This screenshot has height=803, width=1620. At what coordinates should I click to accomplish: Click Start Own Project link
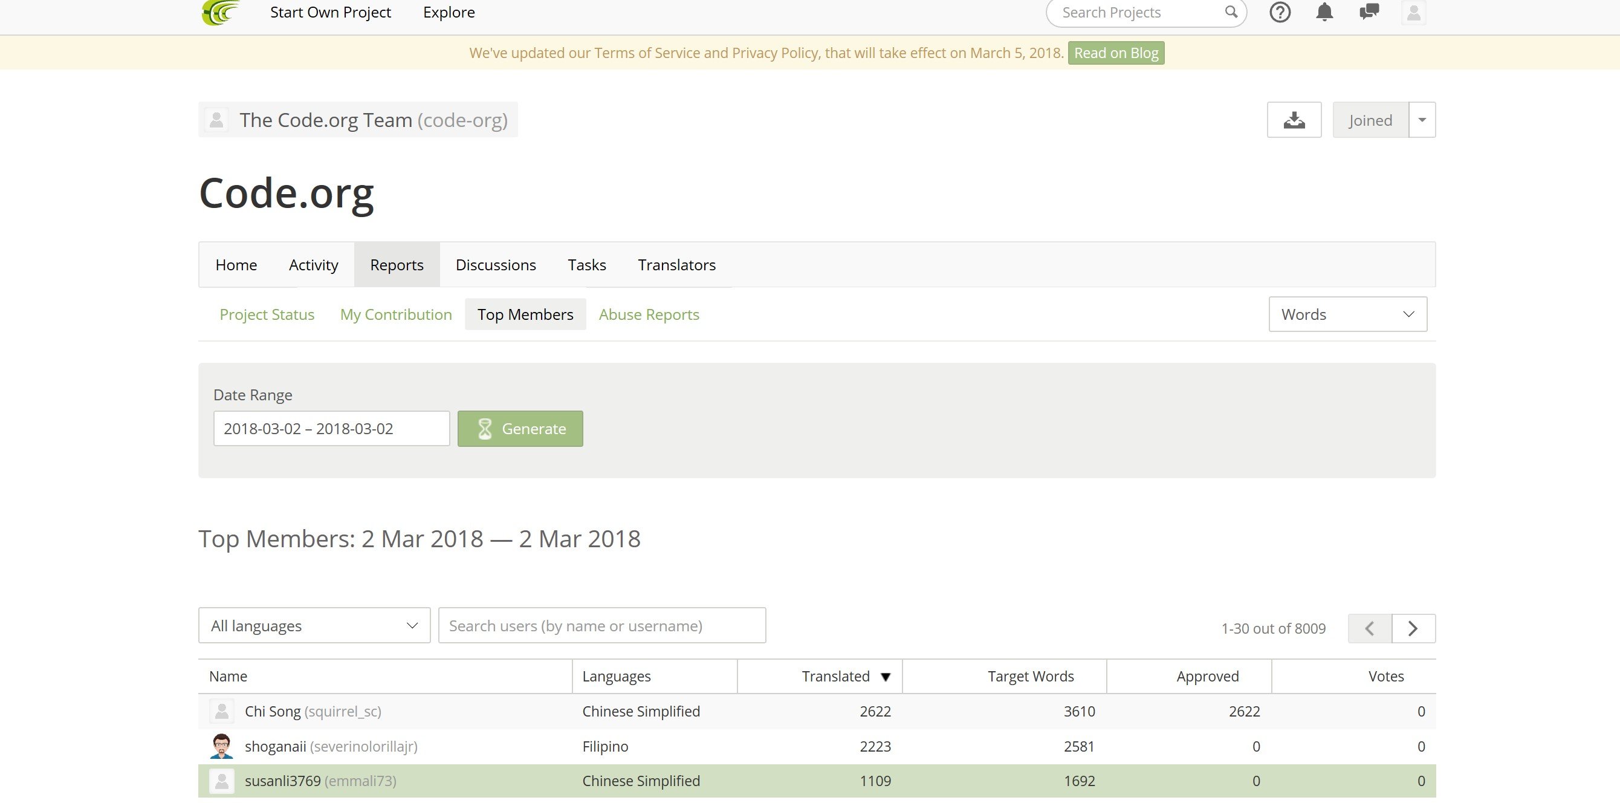click(x=330, y=13)
